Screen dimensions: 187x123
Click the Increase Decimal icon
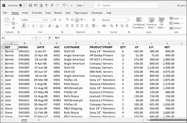(122, 26)
